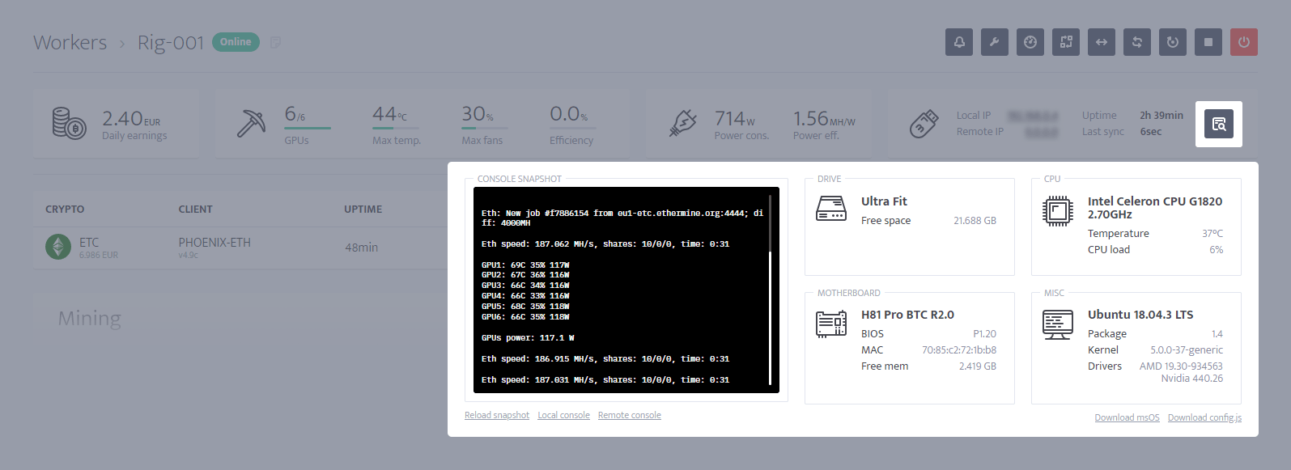Viewport: 1291px width, 470px height.
Task: Click the Online status badge
Action: (236, 42)
